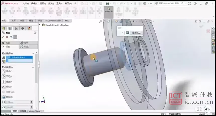The height and width of the screenshot is (116, 216).
Task: Click the orange mate selection entity icon
Action: 4,57
